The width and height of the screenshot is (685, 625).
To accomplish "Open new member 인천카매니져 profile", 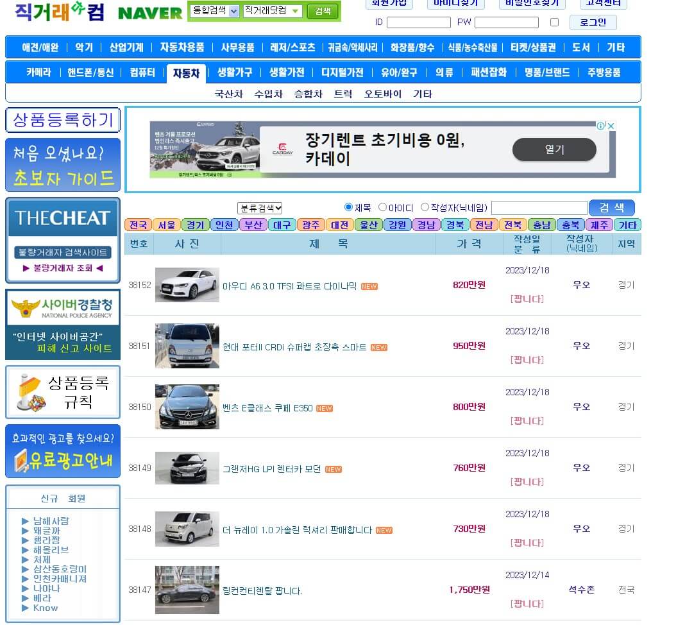I will coord(60,579).
